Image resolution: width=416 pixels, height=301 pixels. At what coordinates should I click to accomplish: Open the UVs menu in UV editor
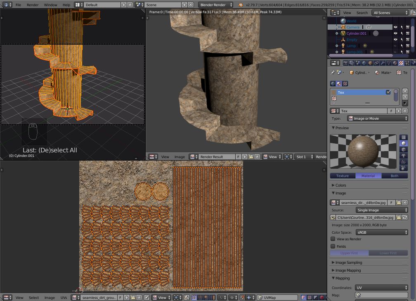[x=64, y=298]
